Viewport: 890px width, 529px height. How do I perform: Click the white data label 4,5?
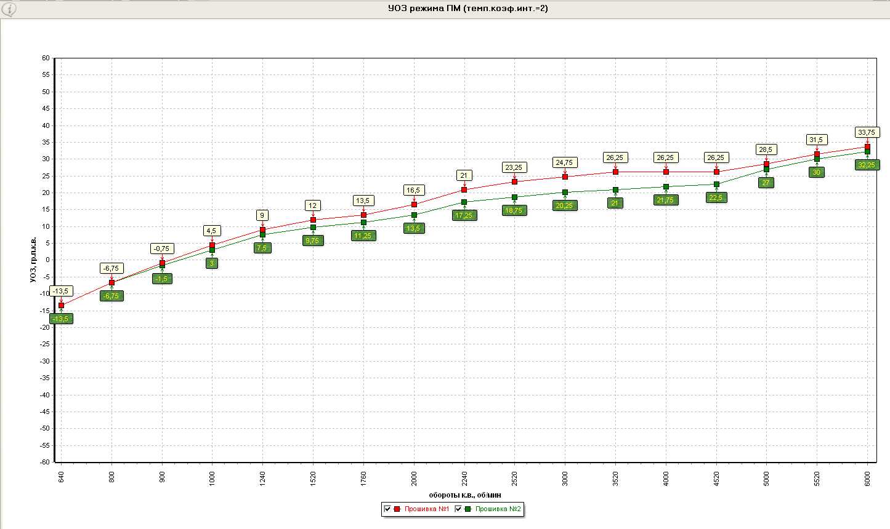[x=212, y=231]
